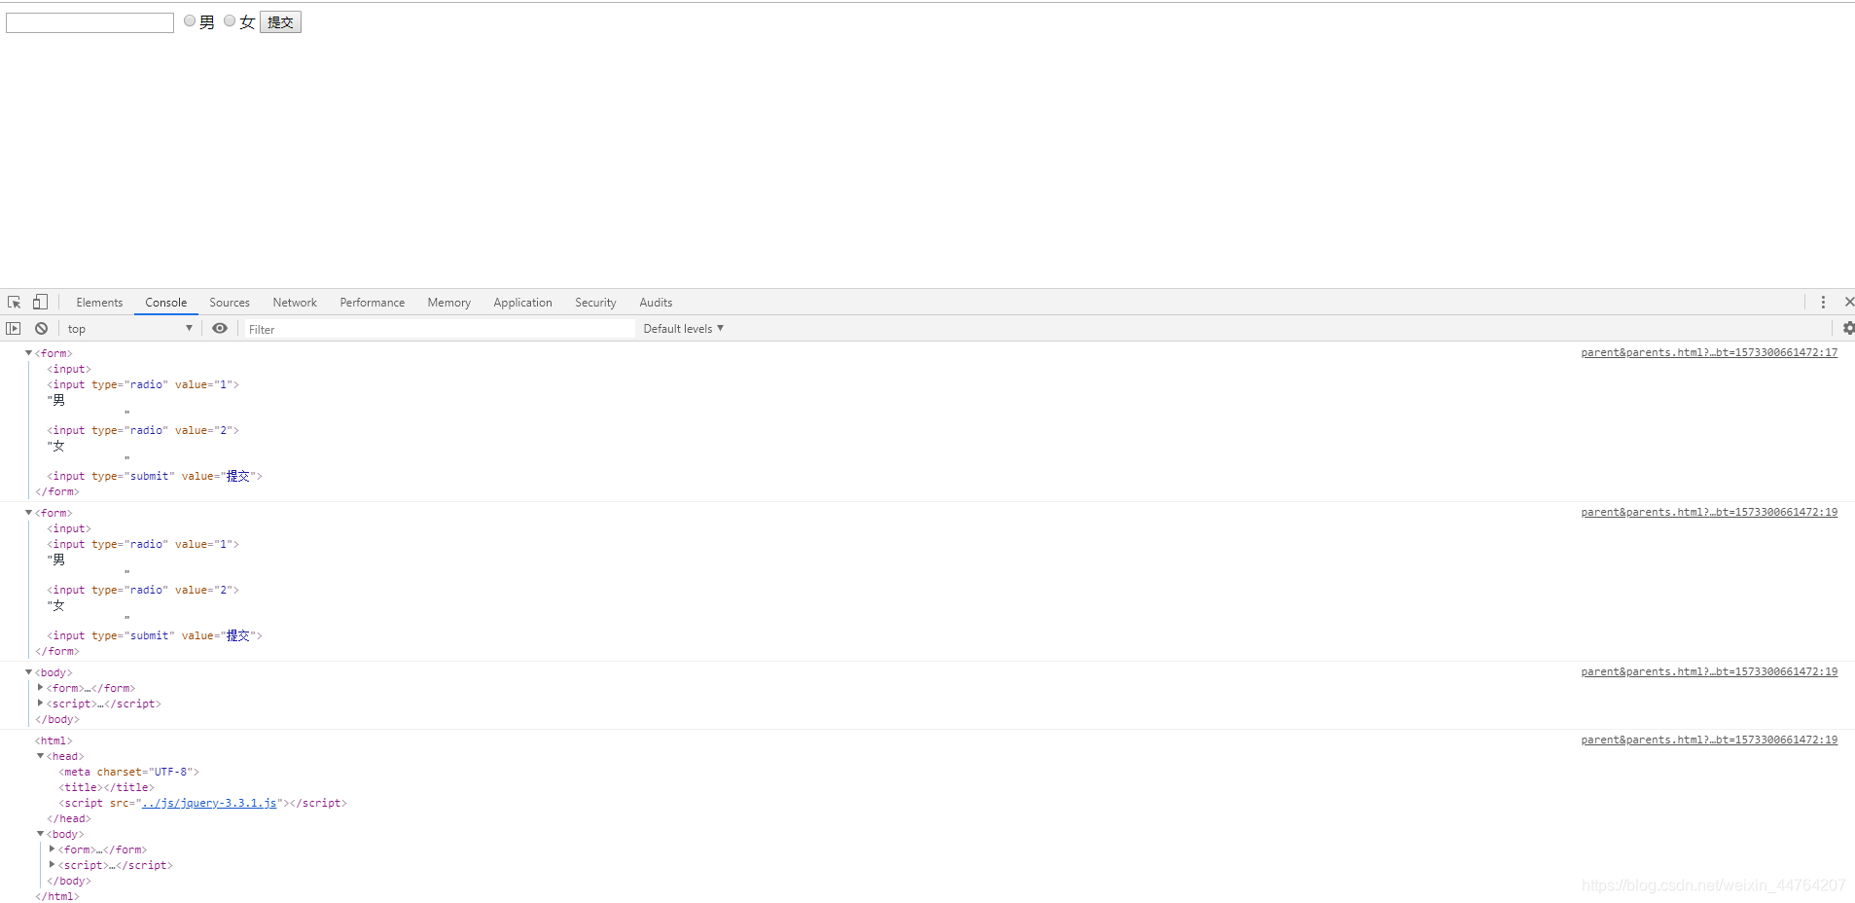Collapse the second logged form node

click(x=28, y=513)
